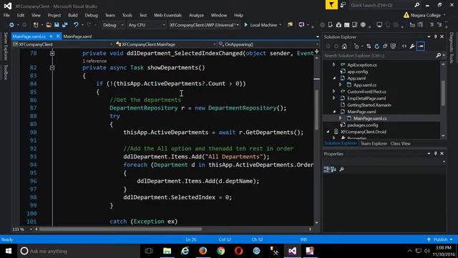Open the zoom level dropdown 133 %
458x258 pixels.
tap(31, 229)
